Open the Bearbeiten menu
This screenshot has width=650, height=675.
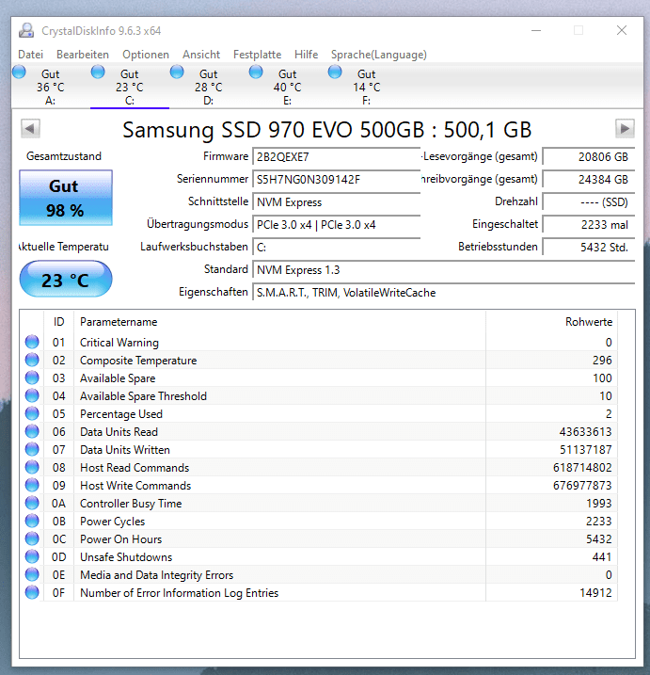(83, 55)
